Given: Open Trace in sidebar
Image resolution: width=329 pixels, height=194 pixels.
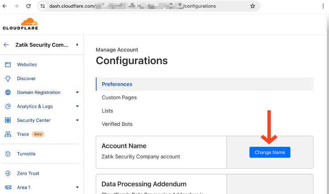Looking at the screenshot, I should [23, 134].
